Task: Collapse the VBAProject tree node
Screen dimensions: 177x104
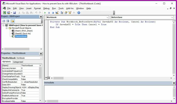Action: point(4,25)
